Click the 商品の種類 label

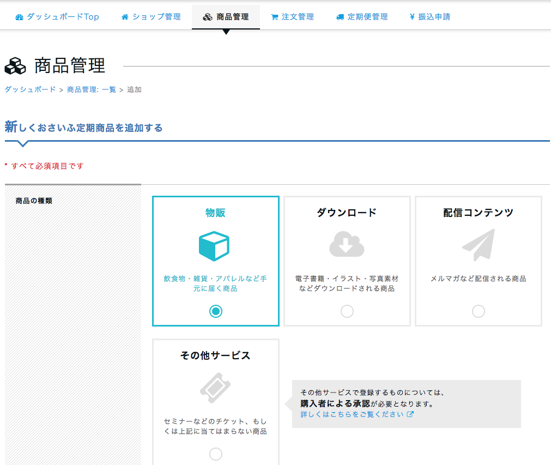[34, 201]
